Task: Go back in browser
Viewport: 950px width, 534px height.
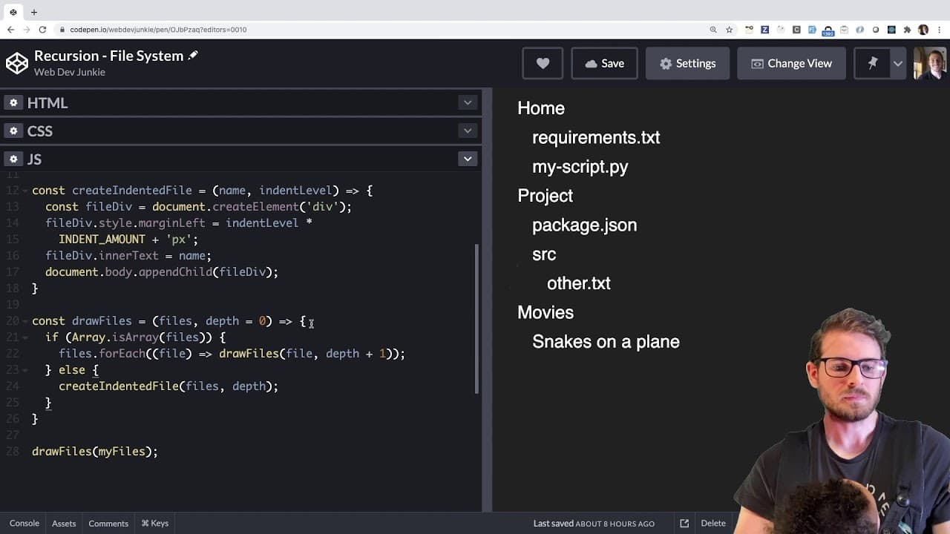Action: [x=10, y=30]
